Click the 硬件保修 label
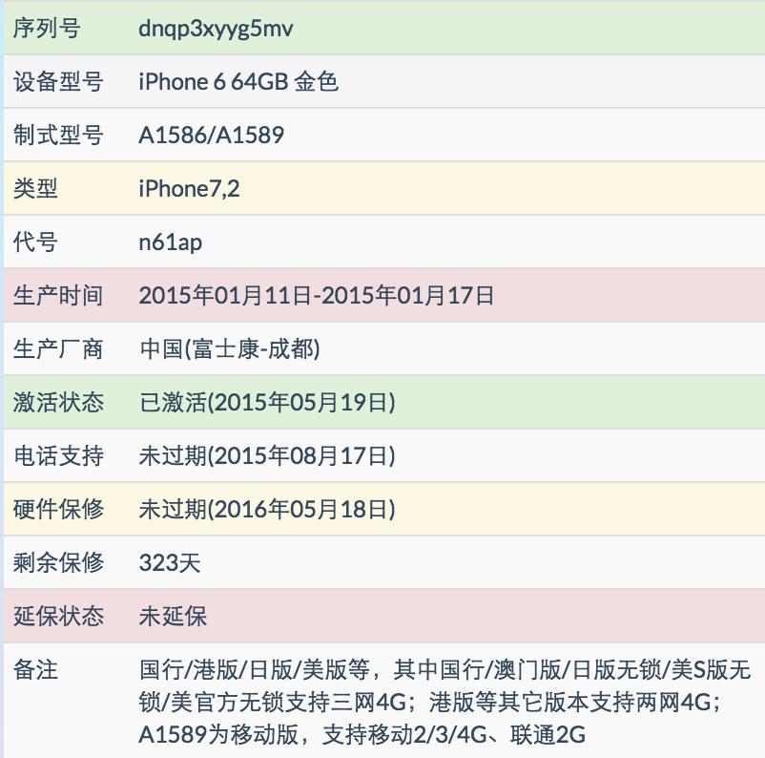 pyautogui.click(x=58, y=510)
